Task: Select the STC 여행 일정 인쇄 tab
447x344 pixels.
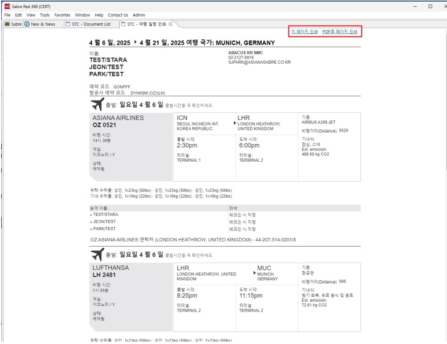Action: (x=146, y=24)
